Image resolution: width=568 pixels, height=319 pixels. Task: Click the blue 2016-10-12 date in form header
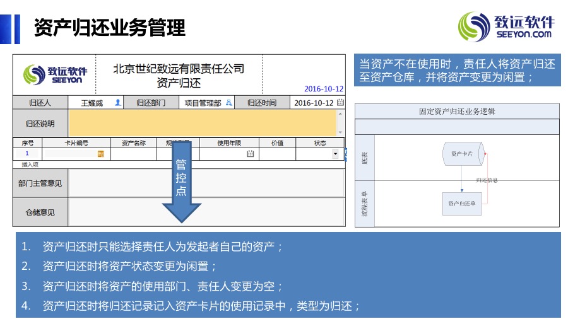(324, 89)
